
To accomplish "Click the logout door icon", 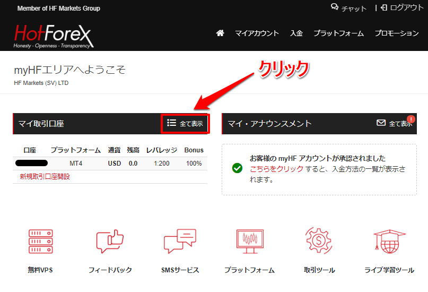I will pyautogui.click(x=384, y=7).
